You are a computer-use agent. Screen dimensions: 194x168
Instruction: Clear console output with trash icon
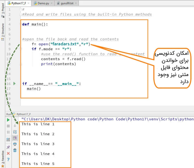coord(15,150)
